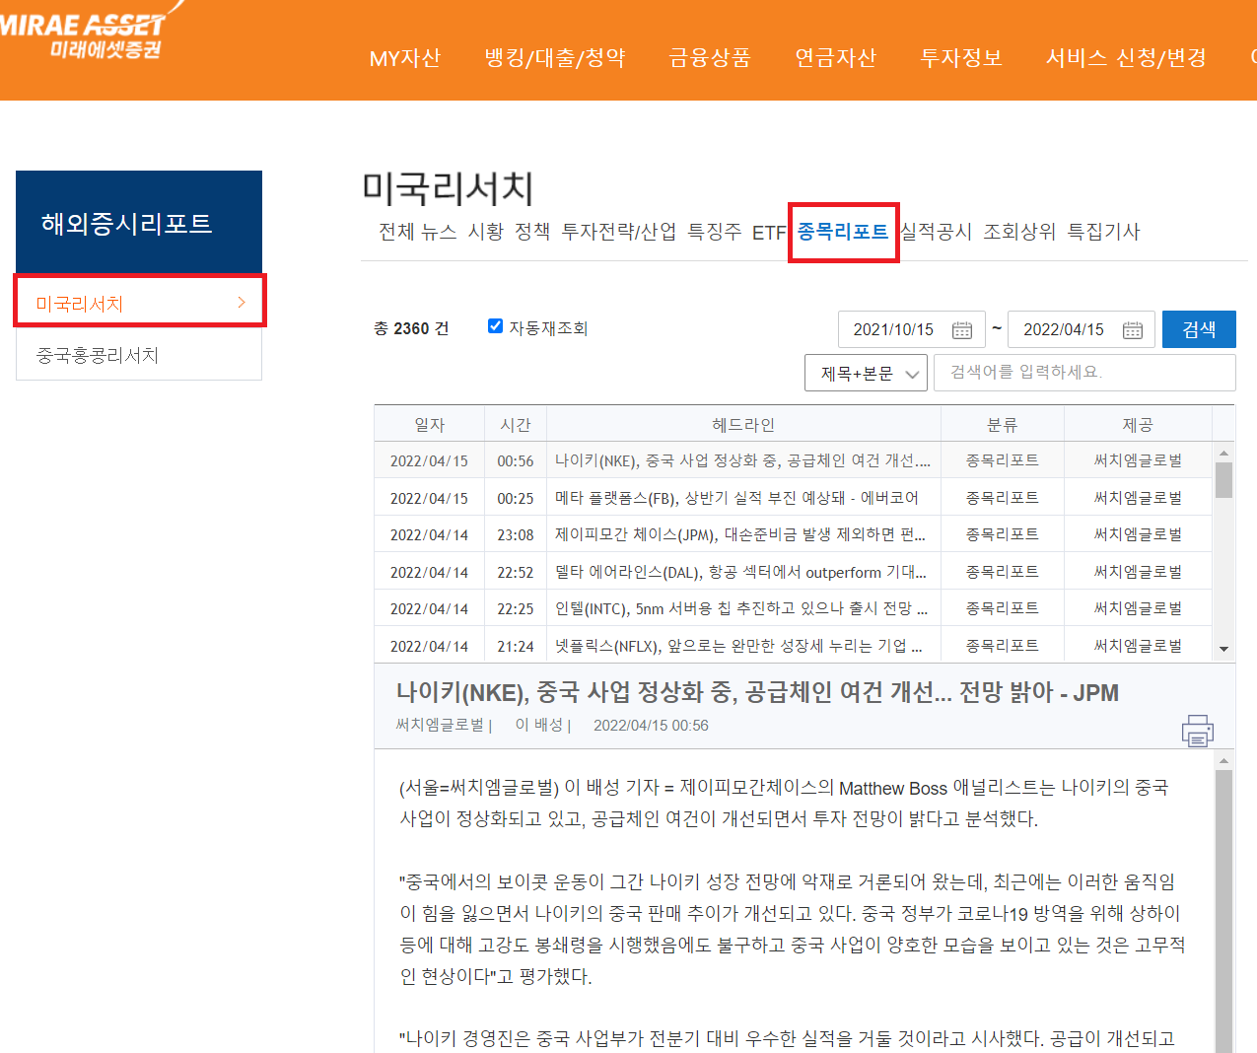This screenshot has width=1257, height=1053.
Task: Click the 해외증시리포트 sidebar header
Action: tap(139, 222)
